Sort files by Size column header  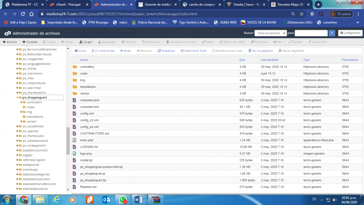pos(242,60)
